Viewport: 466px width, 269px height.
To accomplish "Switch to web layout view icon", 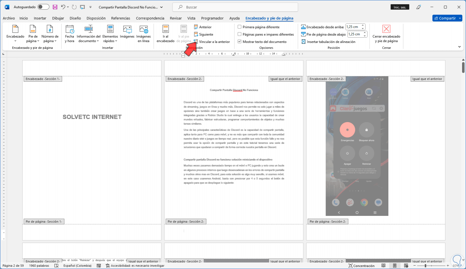I will tap(406, 266).
